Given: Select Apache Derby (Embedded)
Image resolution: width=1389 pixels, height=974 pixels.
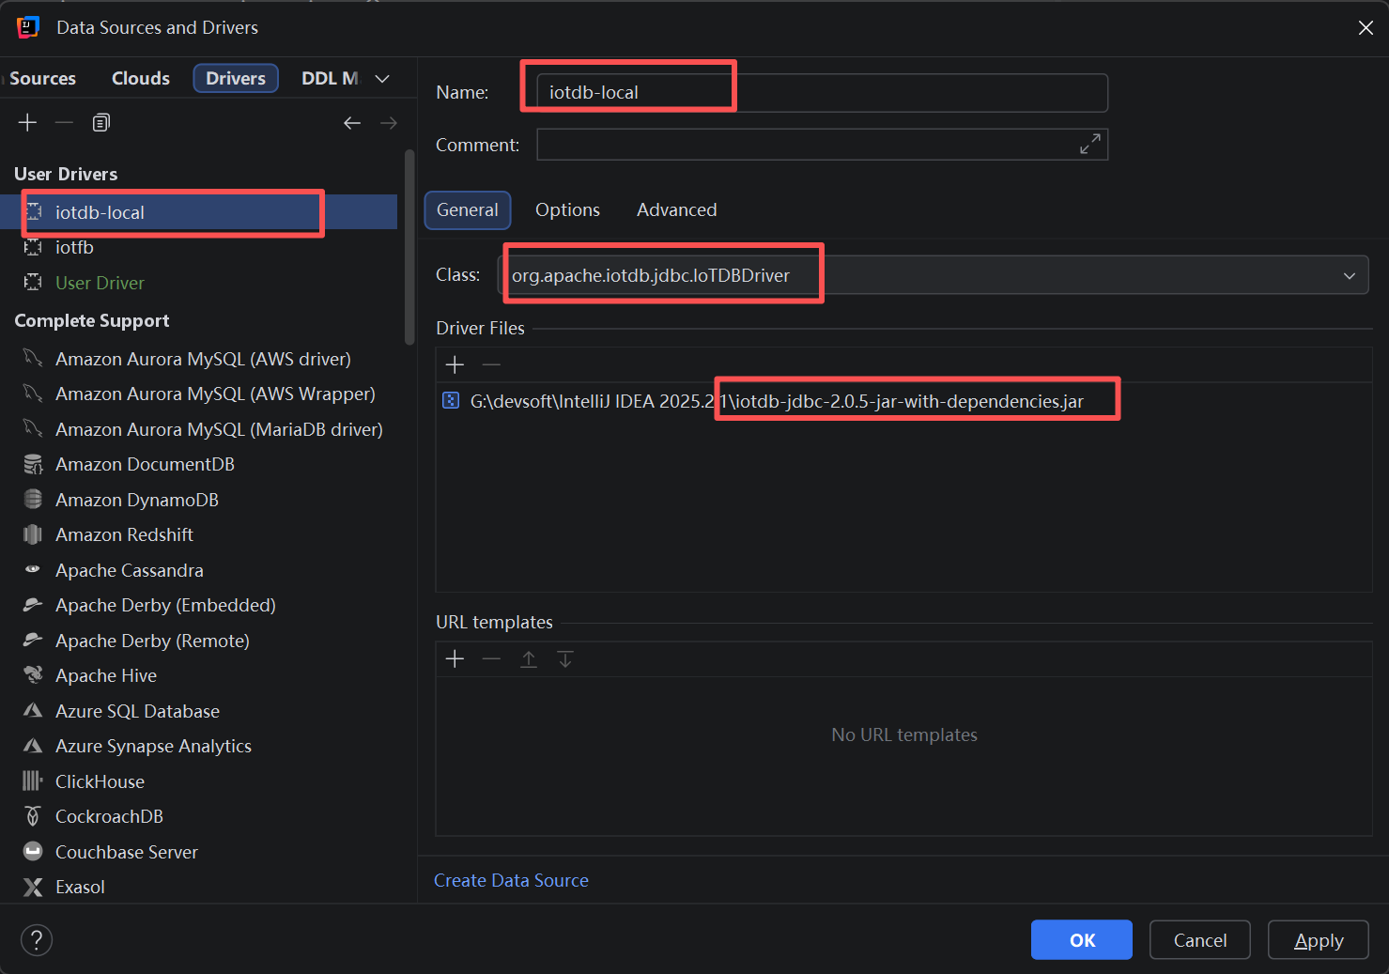Looking at the screenshot, I should pyautogui.click(x=198, y=605).
